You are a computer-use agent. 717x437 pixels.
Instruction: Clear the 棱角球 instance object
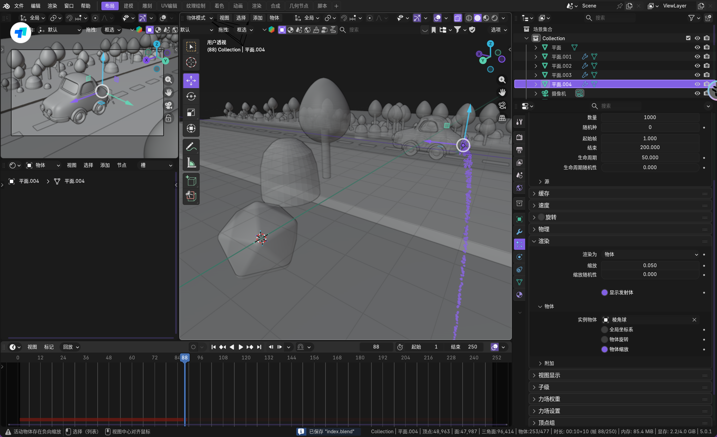[694, 320]
